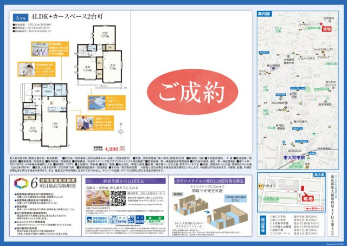
Task: Click 仲原西公園 on the enlarged map
Action: (x=271, y=199)
